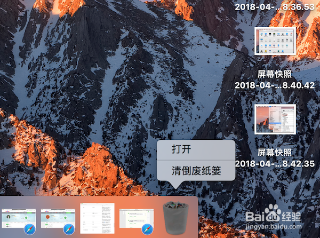Click the file label 屏幕快照 2018-04-...8.42.35

point(275,158)
